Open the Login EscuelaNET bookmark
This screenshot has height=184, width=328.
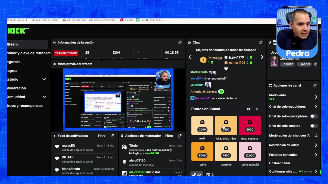(18, 20)
